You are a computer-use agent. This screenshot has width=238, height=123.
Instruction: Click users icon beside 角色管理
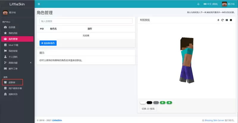point(5,39)
